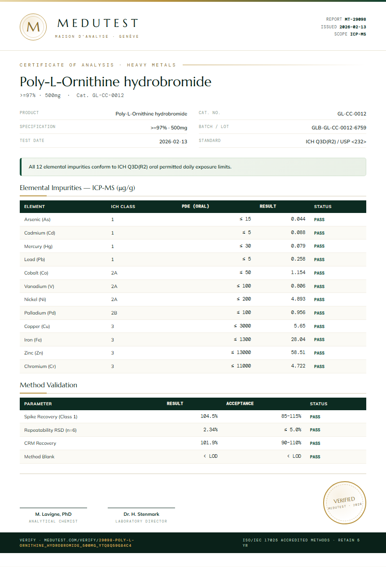Click issued date 2026-02-13 in header
Image resolution: width=386 pixels, height=567 pixels.
click(352, 27)
